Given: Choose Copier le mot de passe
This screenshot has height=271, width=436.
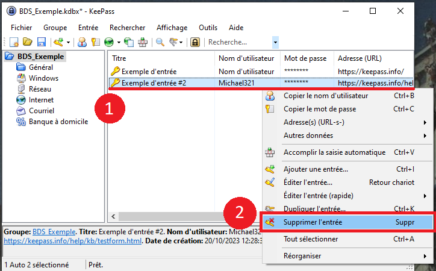Looking at the screenshot, I should [347, 109].
